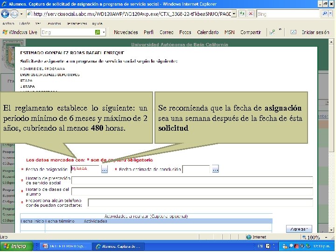The height and width of the screenshot is (252, 336).
Task: Click MSN in the Windows Live toolbar
Action: (229, 32)
